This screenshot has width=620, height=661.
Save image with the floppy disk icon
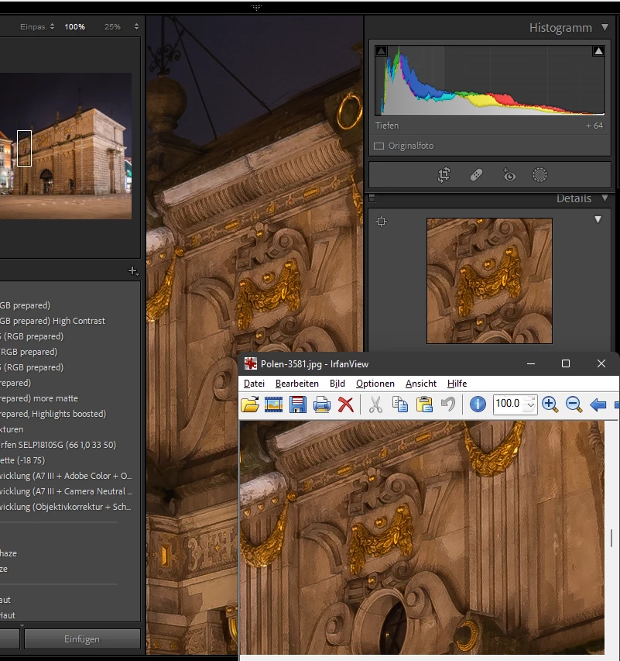[x=298, y=404]
